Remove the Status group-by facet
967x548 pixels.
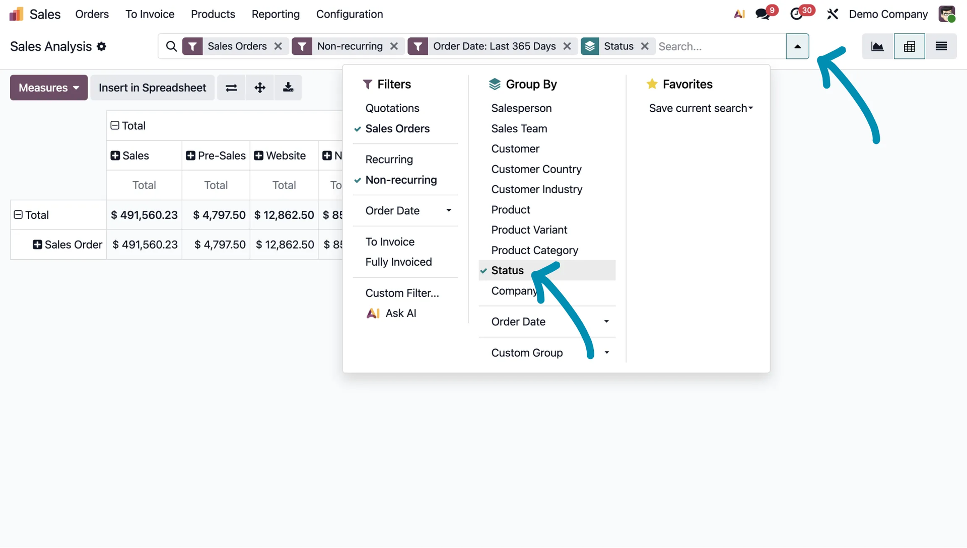[x=645, y=46]
